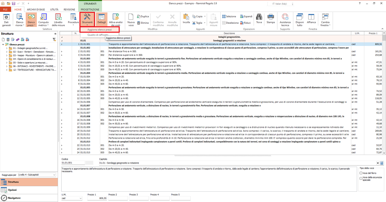Choose Aggiorna elenco prezzi menu entry
Screen dimensions: 386x202
(100, 30)
